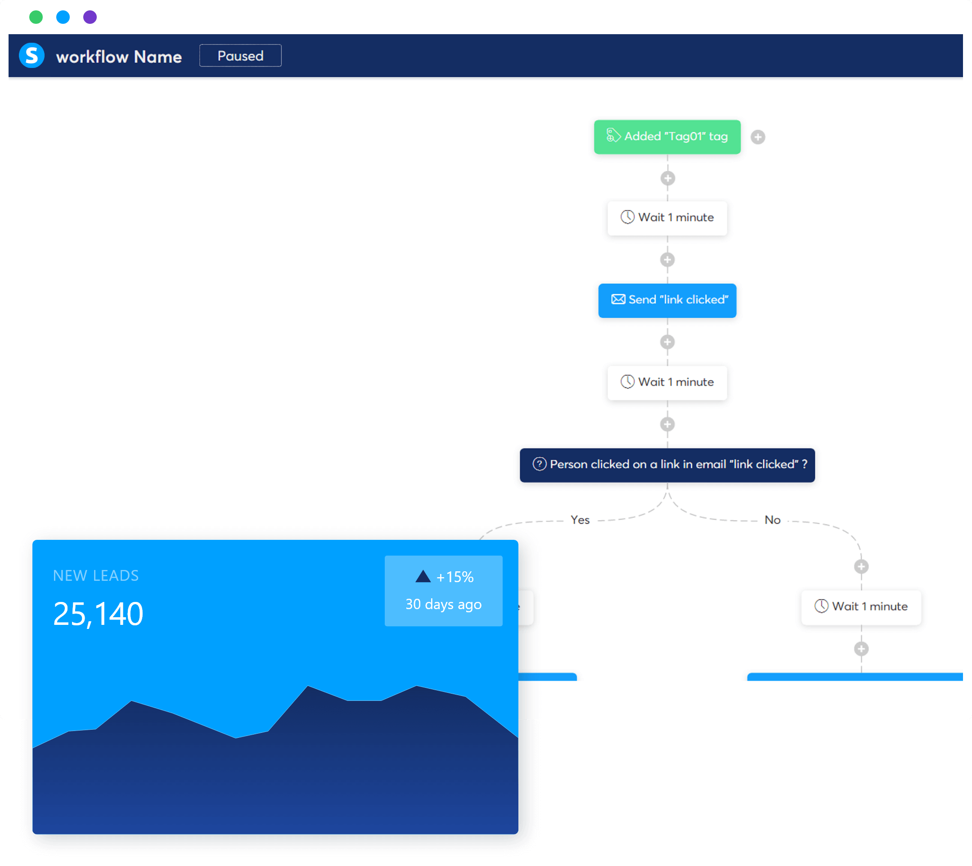The height and width of the screenshot is (866, 972).
Task: Open the Send "link clicked" email node
Action: (666, 300)
